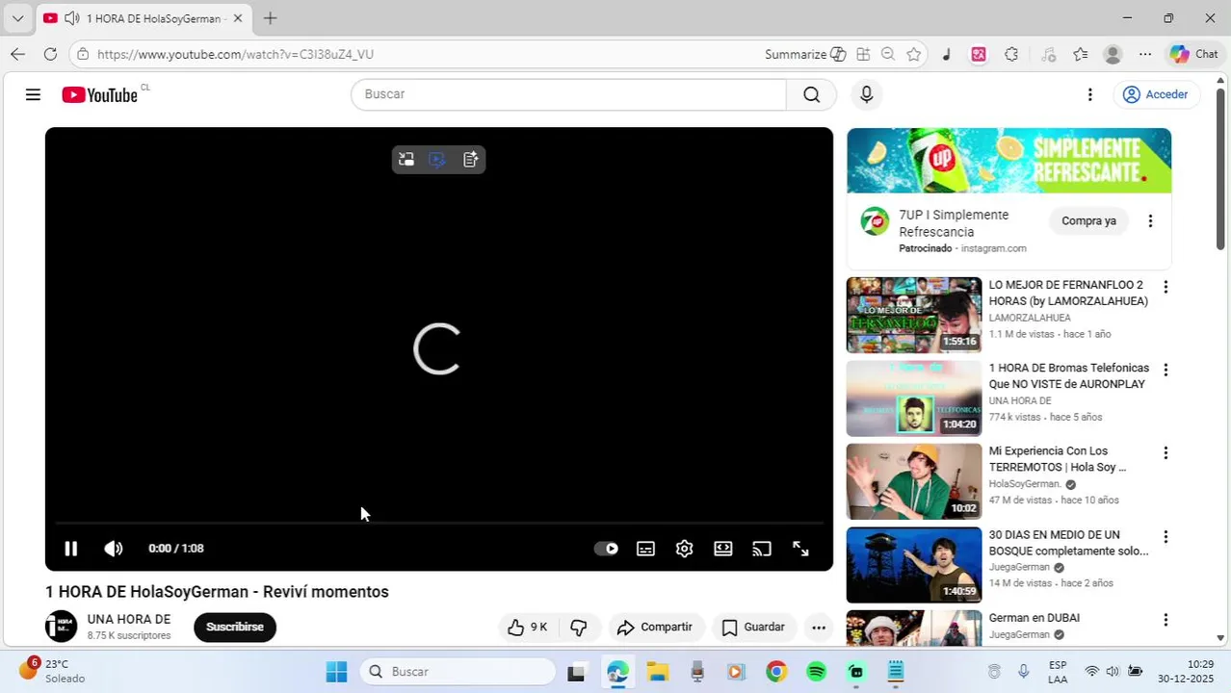Viewport: 1231px width, 693px height.
Task: Open Edge settings and more menu
Action: (1144, 54)
